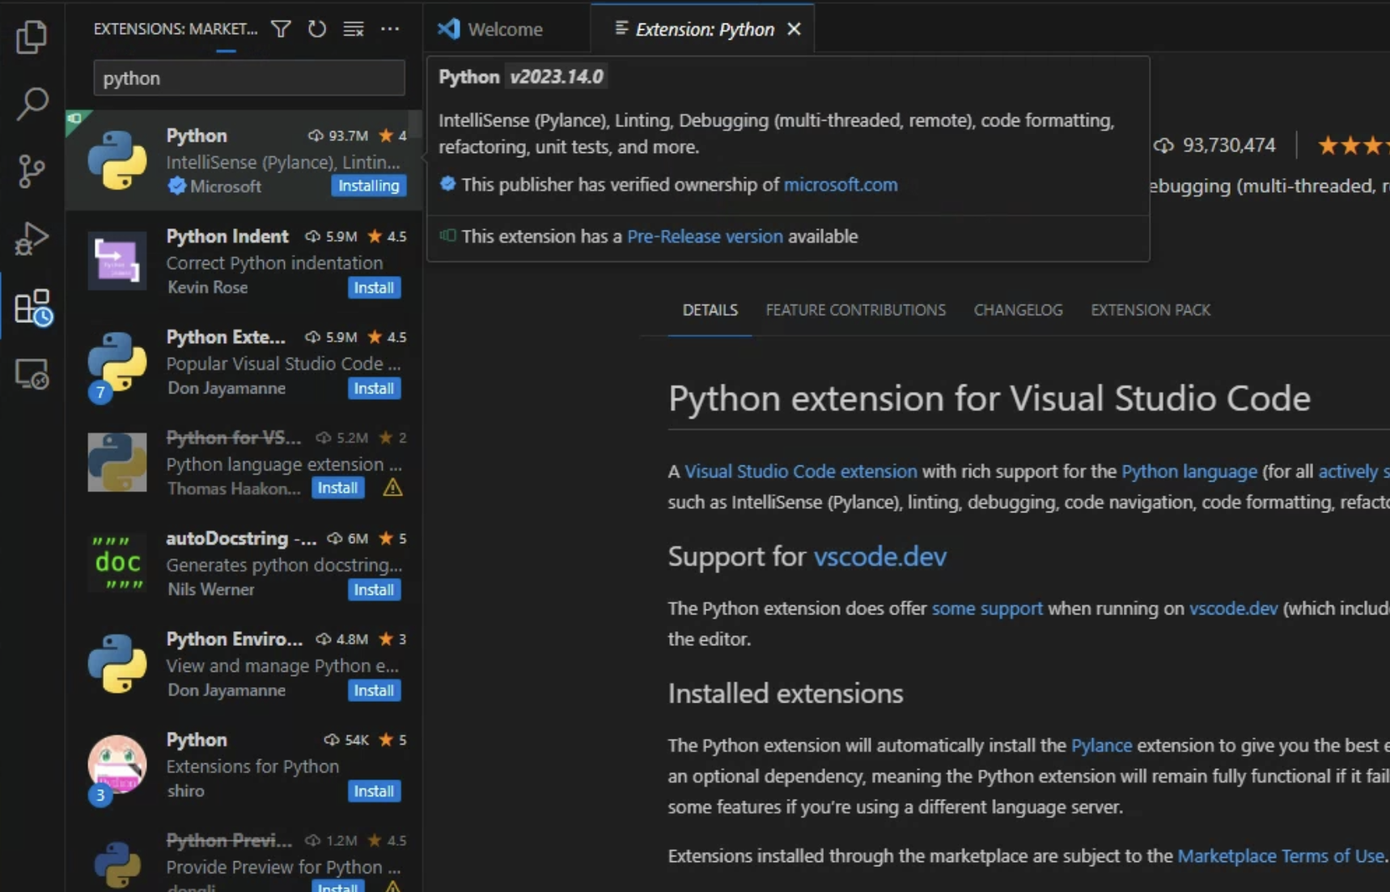Screen dimensions: 1390x892
Task: Open the Python language link
Action: coord(1189,471)
